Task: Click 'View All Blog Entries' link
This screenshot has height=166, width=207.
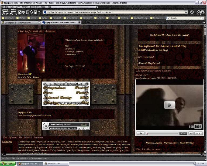Action: pos(149,63)
